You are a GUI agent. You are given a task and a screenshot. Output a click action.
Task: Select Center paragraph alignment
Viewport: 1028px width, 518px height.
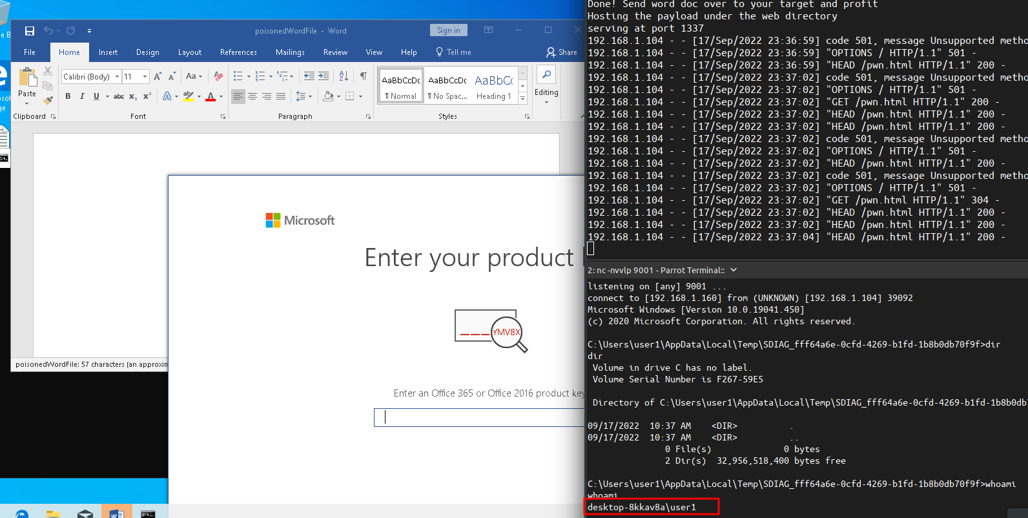[x=252, y=96]
